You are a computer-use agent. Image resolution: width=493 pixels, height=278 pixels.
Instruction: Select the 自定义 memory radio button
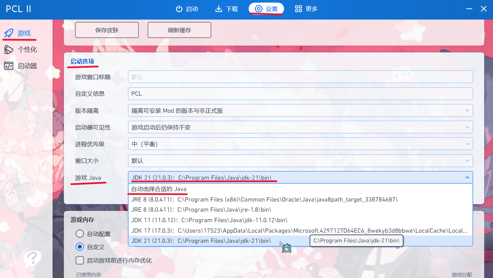coord(79,247)
